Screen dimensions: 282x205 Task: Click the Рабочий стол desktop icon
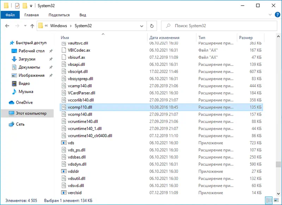(14, 51)
